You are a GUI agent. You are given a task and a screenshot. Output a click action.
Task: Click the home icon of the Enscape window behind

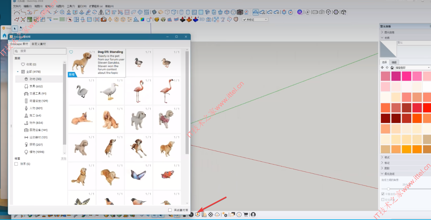(4, 36)
